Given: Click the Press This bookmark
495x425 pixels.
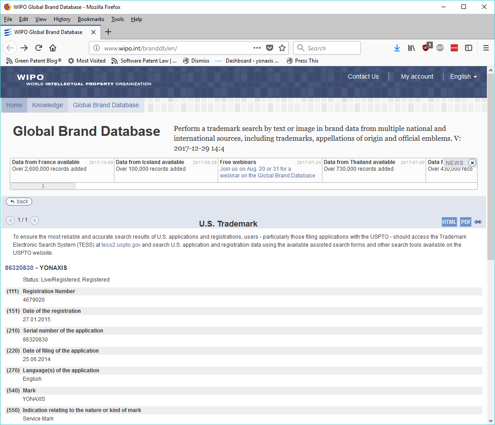Looking at the screenshot, I should 302,61.
